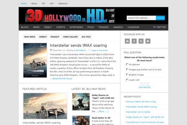The width and height of the screenshot is (187, 125).
Task: Open recent post Interstellar not so stellar
Action: 138,112
